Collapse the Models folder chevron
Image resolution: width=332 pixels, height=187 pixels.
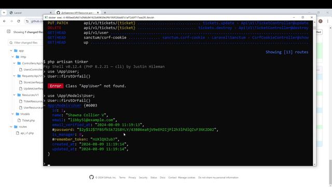point(12,114)
